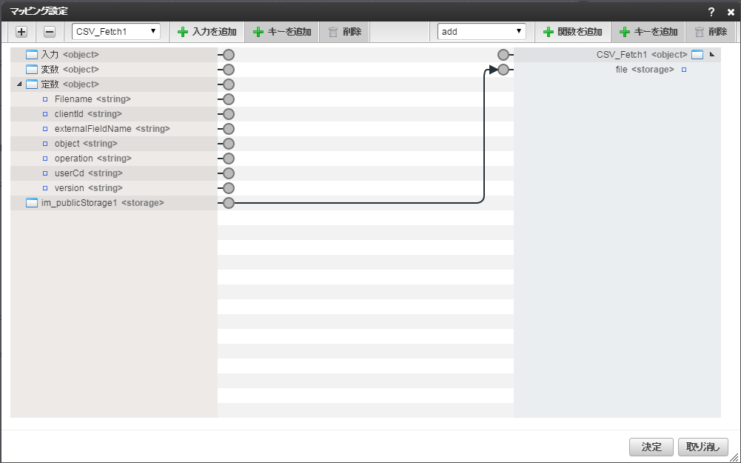Click the connector node for userCd
This screenshot has height=463, width=741.
pyautogui.click(x=229, y=173)
